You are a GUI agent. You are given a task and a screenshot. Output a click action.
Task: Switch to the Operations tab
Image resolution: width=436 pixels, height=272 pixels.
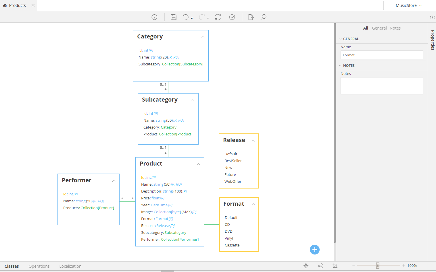[39, 266]
